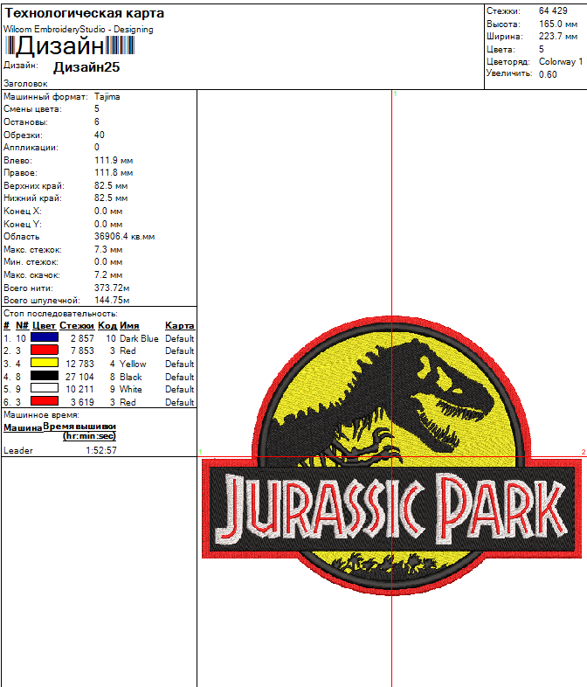Screen dimensions: 587x687
Task: Click stitch count '2 857'
Action: (82, 338)
